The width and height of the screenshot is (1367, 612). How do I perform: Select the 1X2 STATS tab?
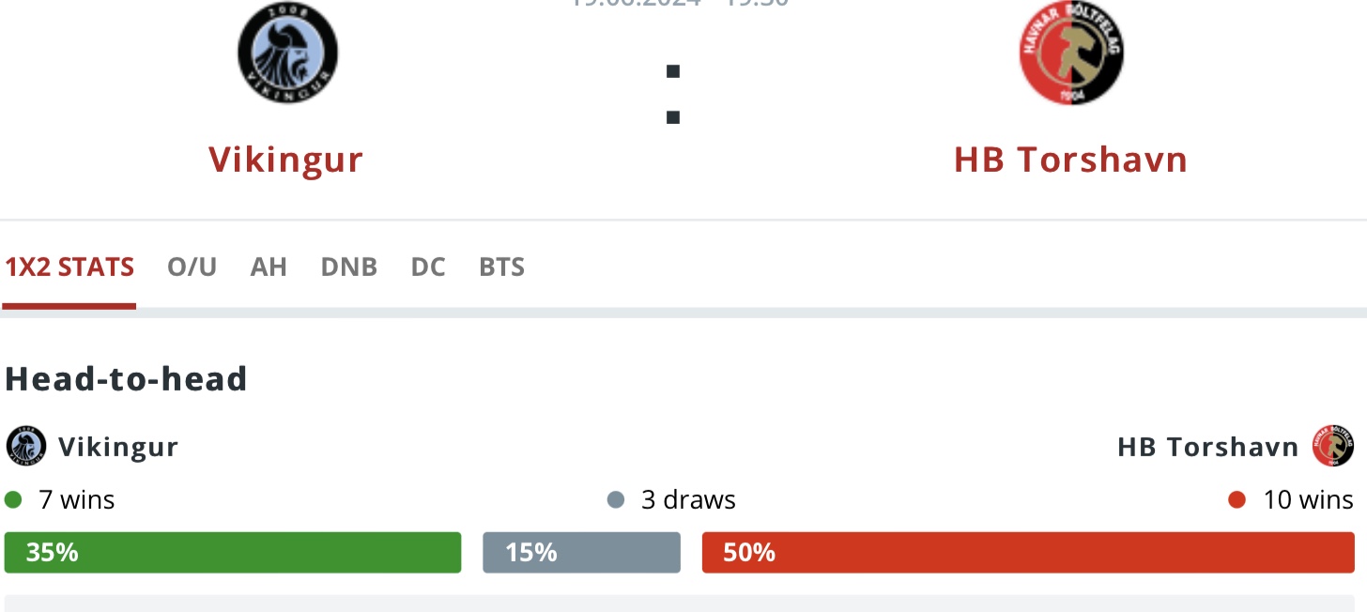[69, 268]
